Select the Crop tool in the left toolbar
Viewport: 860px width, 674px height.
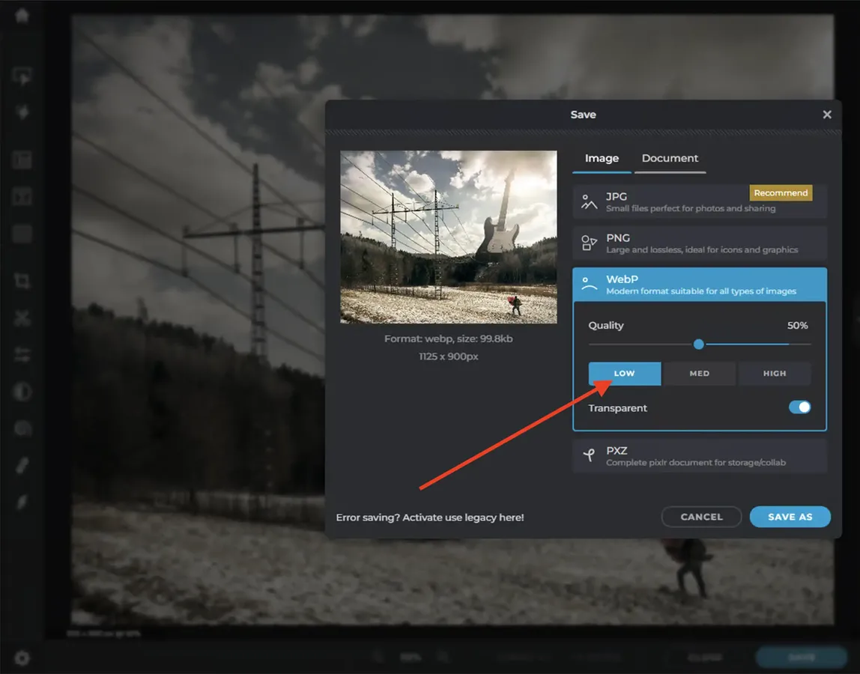(x=22, y=281)
